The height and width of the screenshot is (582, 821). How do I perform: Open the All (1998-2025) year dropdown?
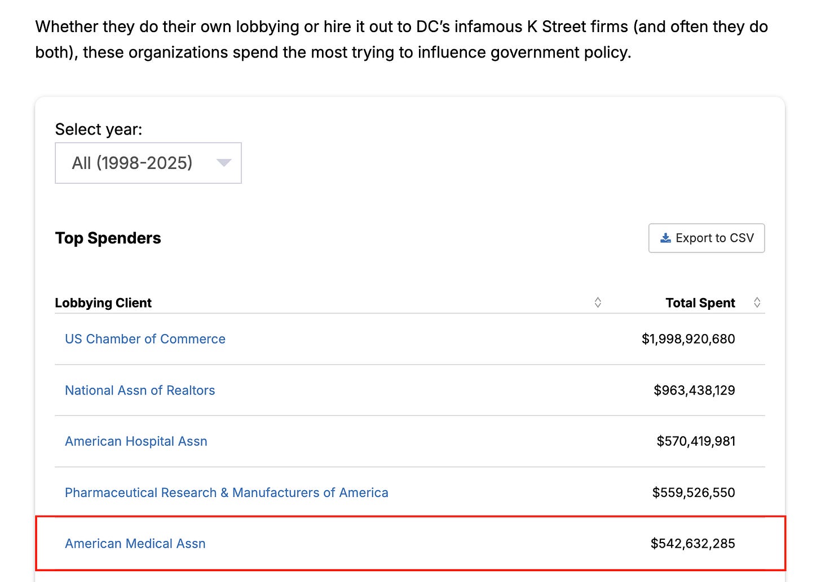point(148,163)
